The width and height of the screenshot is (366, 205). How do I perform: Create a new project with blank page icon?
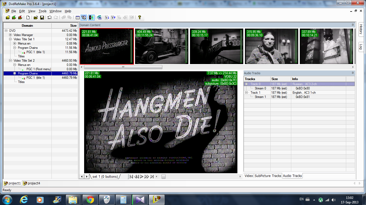tap(28, 18)
